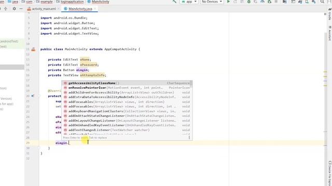332x186 pixels.
Task: Select addTextChangedListener completion suggestion
Action: [127, 130]
